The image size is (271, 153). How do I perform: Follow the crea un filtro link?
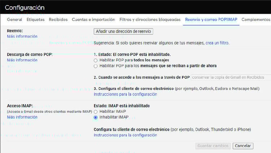pos(217,43)
